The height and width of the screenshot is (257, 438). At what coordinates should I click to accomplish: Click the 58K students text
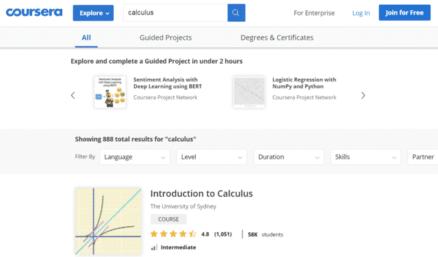click(x=266, y=234)
